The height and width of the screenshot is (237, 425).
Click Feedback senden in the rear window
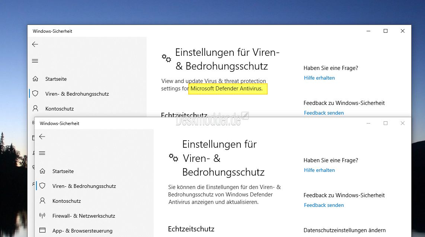[324, 113]
